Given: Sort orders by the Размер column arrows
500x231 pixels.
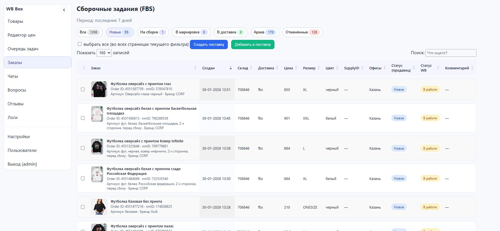Looking at the screenshot, I should coord(319,68).
